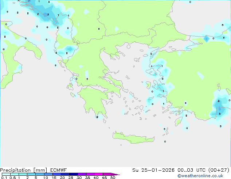The width and height of the screenshot is (231, 179).
Task: Click the 20–25 mm legend color swatch
Action: (65, 174)
